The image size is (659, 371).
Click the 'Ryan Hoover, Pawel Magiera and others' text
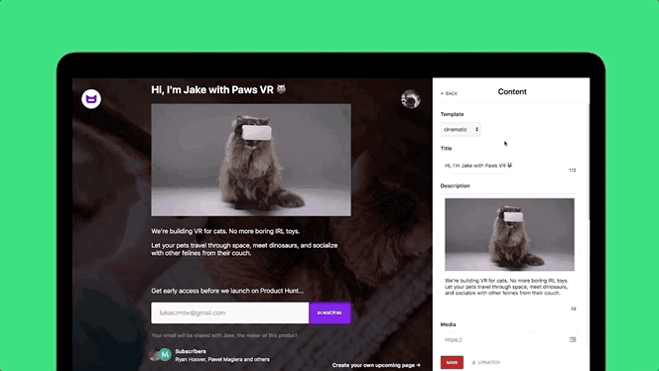(x=222, y=359)
